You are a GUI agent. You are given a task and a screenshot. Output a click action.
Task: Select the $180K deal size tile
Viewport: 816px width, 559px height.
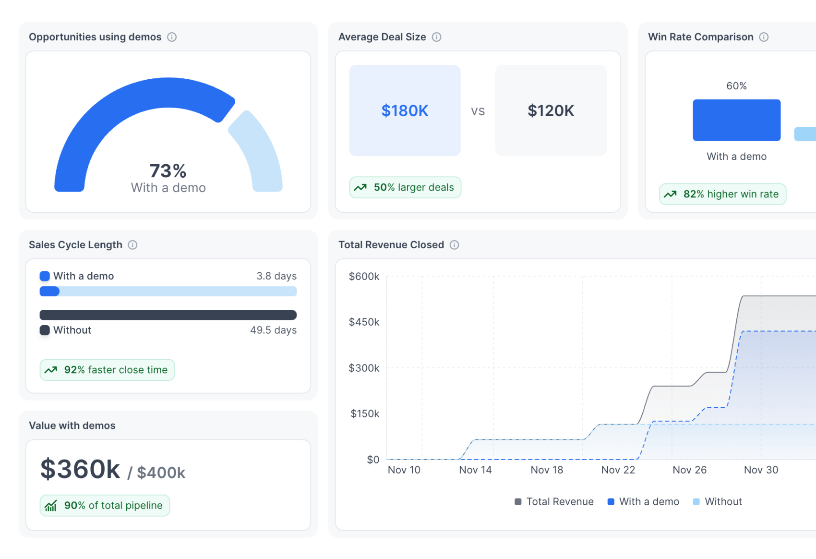point(405,110)
